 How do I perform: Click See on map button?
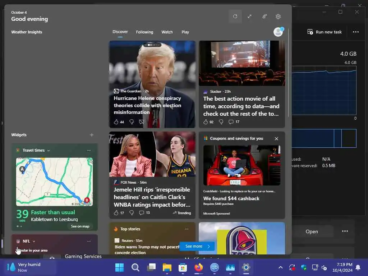pyautogui.click(x=80, y=226)
